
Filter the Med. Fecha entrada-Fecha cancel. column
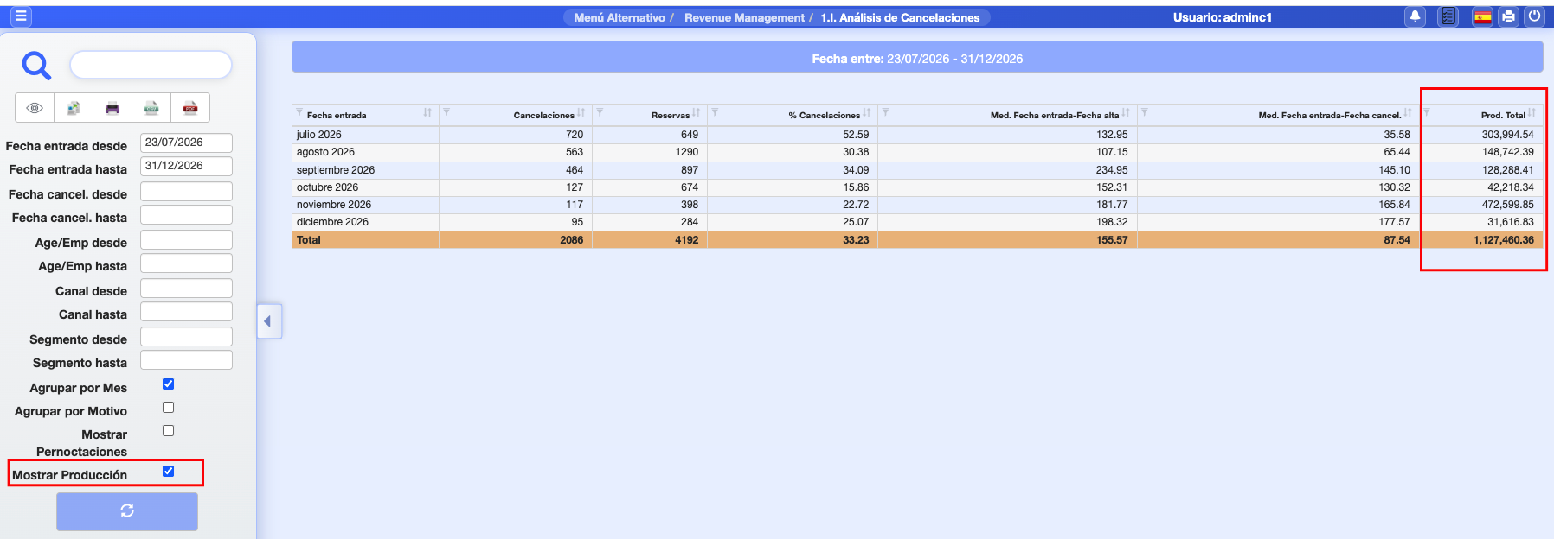(x=1145, y=112)
